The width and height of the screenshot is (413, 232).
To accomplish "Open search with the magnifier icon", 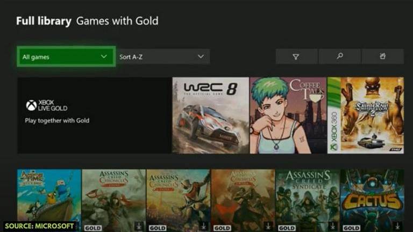I will [339, 56].
